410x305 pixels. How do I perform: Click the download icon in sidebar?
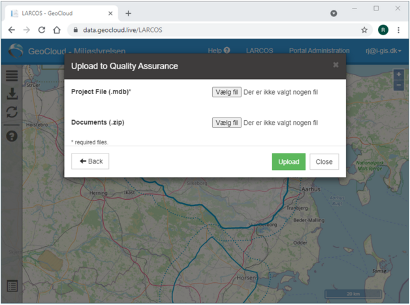(12, 93)
